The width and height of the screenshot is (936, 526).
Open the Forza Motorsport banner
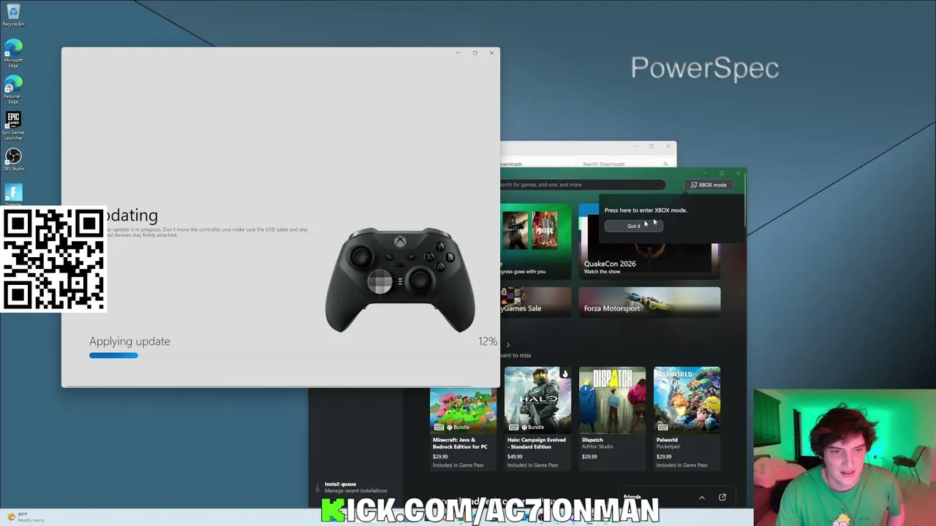[649, 302]
